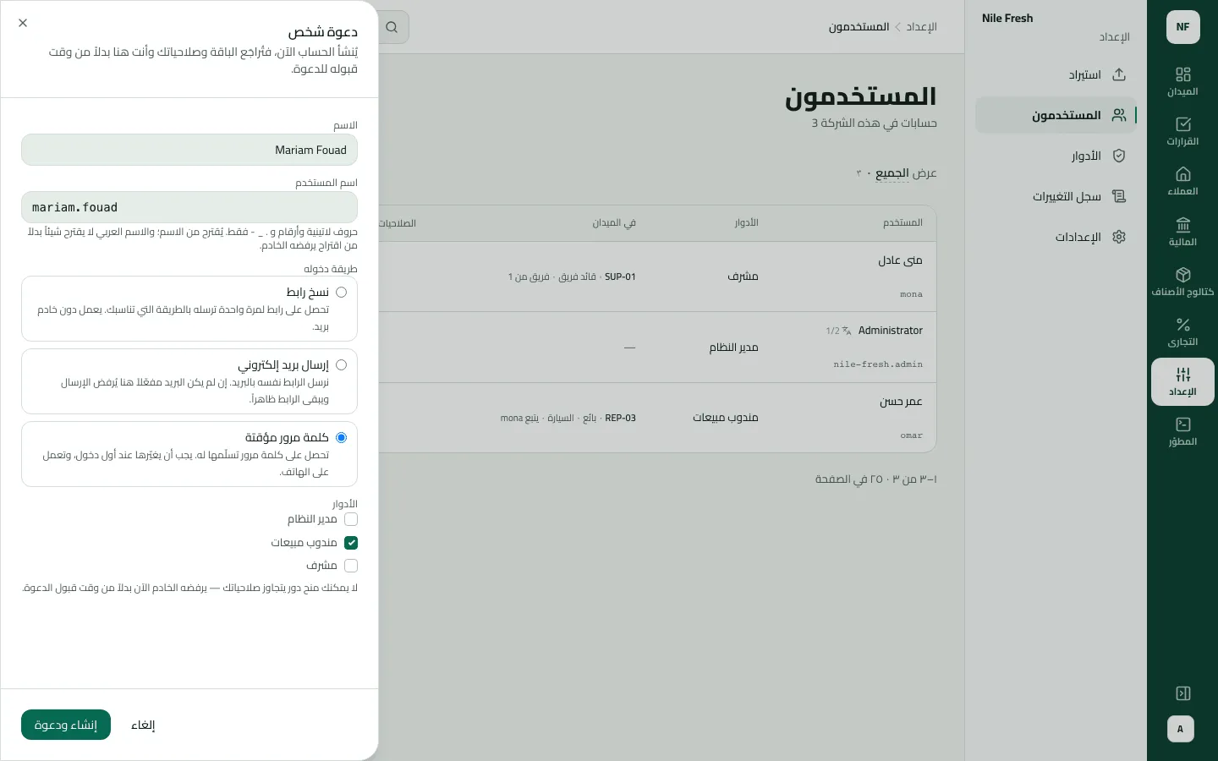
Task: Open استيراد import menu item
Action: [1056, 74]
